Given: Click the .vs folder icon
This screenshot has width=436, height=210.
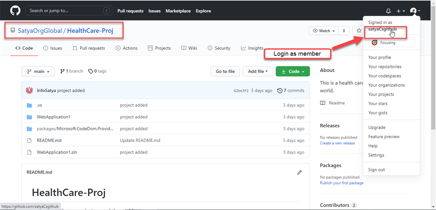Looking at the screenshot, I should click(x=29, y=105).
